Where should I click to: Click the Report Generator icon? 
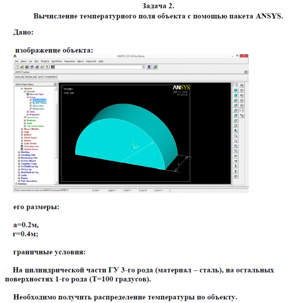(x=42, y=67)
